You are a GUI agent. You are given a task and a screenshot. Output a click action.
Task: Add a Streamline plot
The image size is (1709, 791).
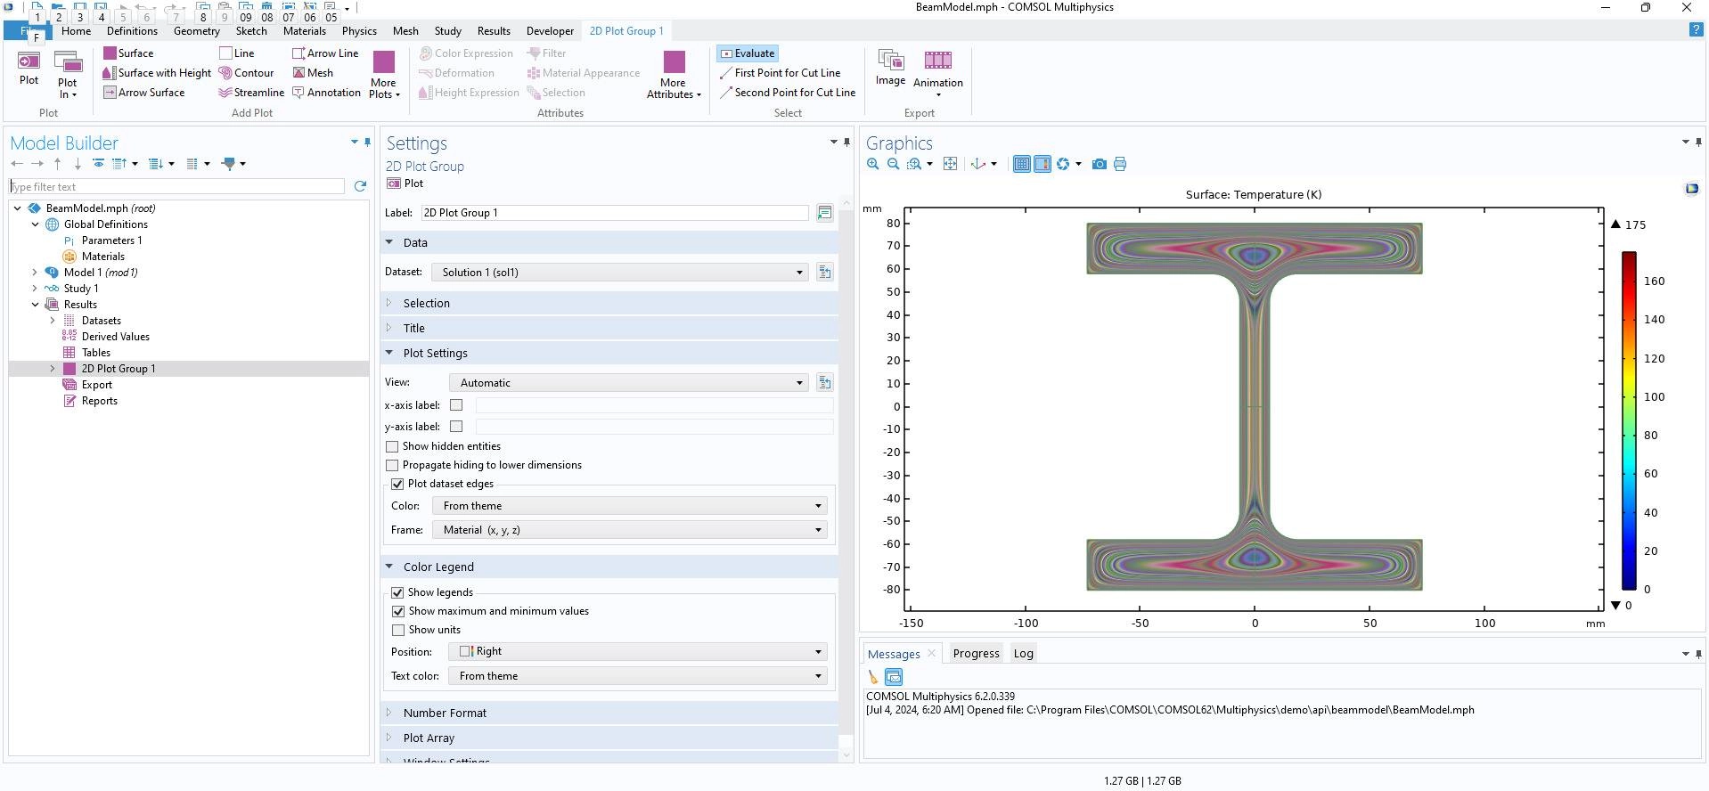pyautogui.click(x=251, y=93)
